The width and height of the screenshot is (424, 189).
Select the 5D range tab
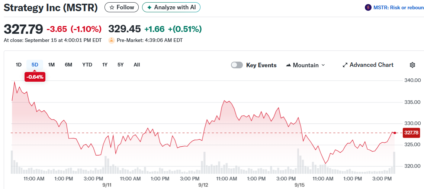[35, 65]
